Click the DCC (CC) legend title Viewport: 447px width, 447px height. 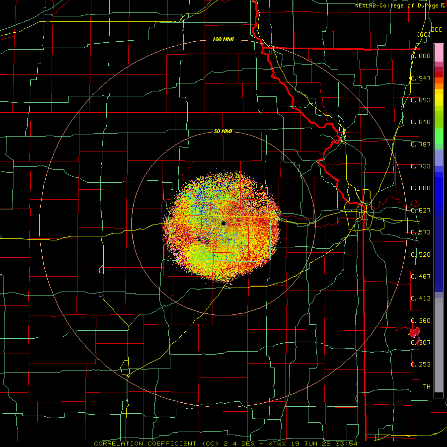point(429,32)
